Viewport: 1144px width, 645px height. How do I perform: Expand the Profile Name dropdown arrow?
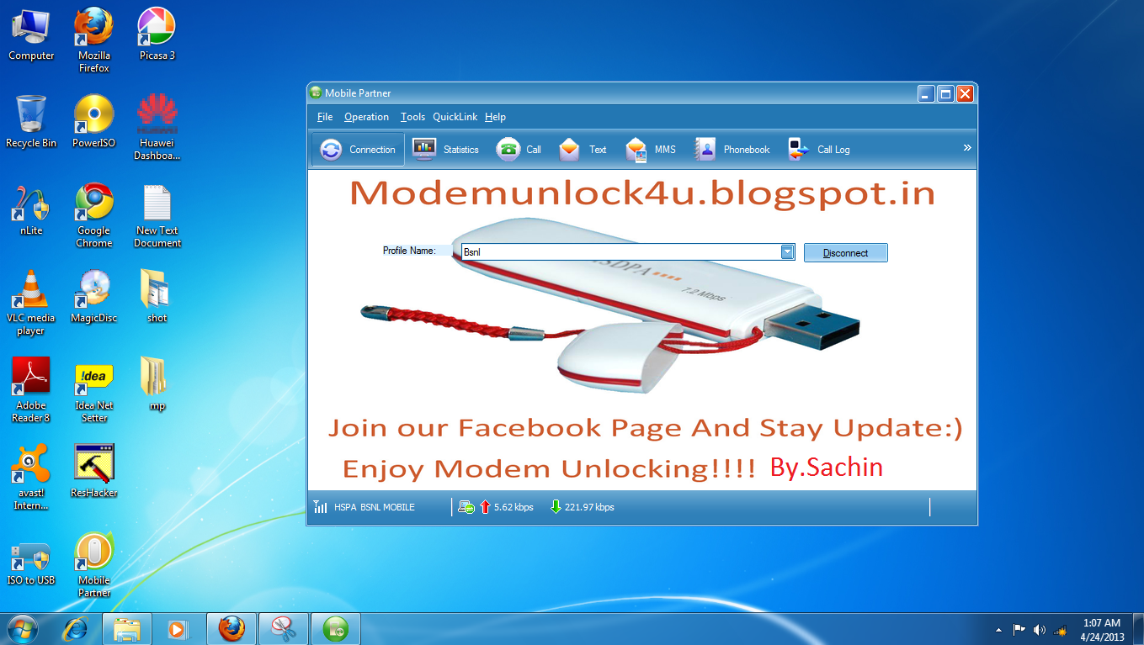point(787,251)
